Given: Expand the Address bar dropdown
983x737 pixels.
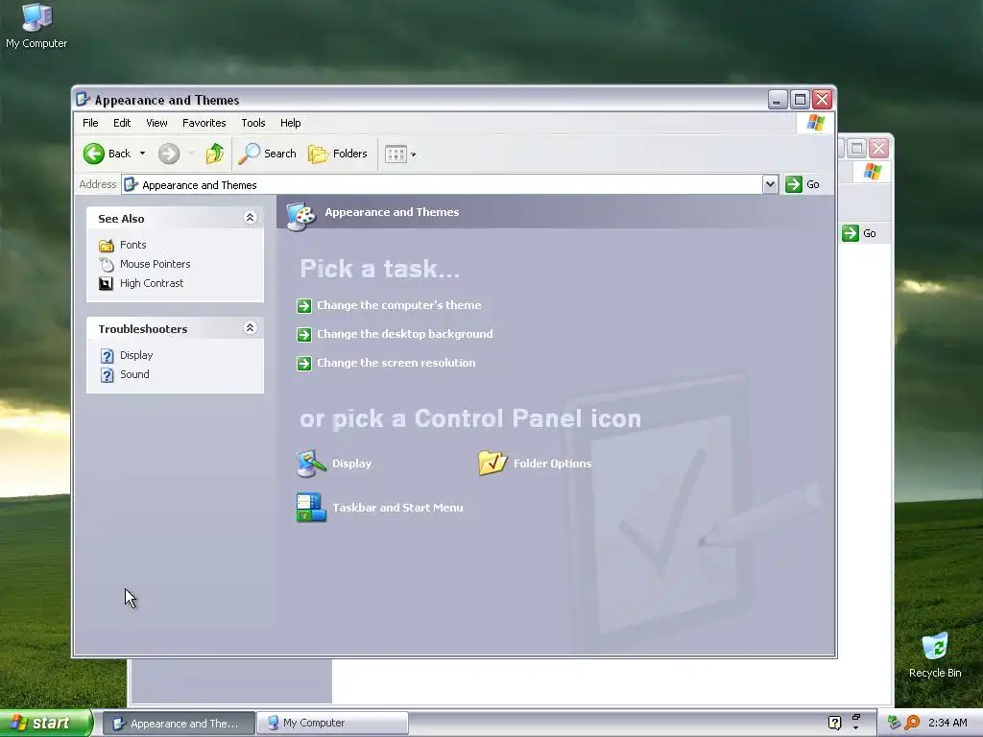Looking at the screenshot, I should 771,184.
